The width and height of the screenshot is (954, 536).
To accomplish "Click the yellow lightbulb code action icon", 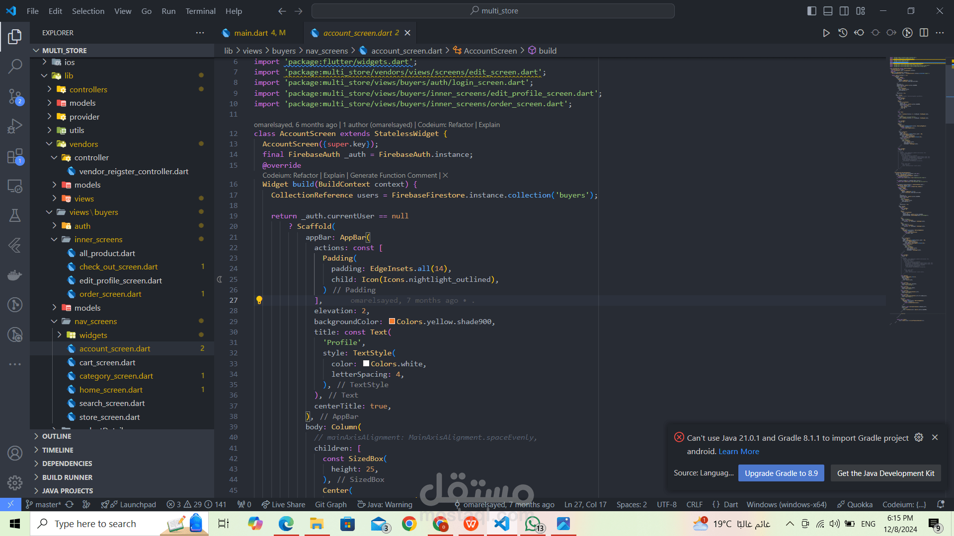I will tap(259, 300).
